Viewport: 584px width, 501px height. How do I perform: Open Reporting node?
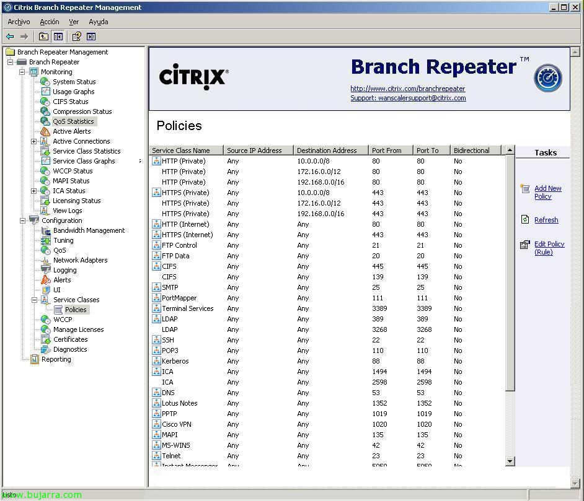56,359
